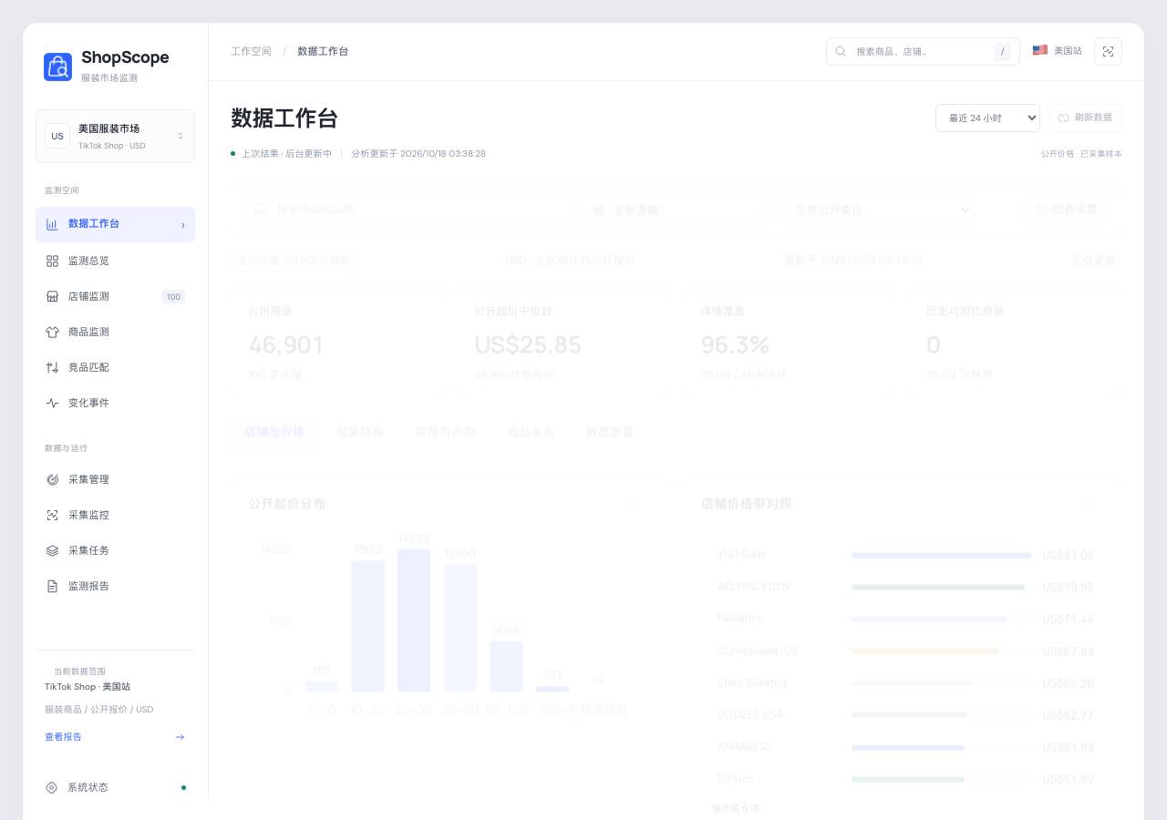Click the US$83.06 price for YND Suits

[1068, 555]
